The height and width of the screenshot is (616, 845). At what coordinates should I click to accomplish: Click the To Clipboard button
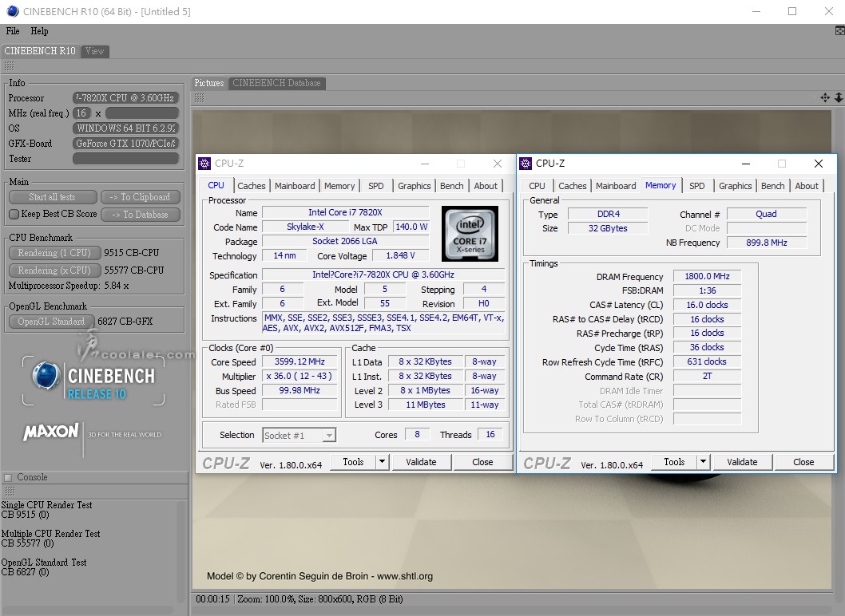pos(141,197)
